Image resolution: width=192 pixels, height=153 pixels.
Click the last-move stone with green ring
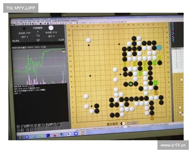point(131,84)
